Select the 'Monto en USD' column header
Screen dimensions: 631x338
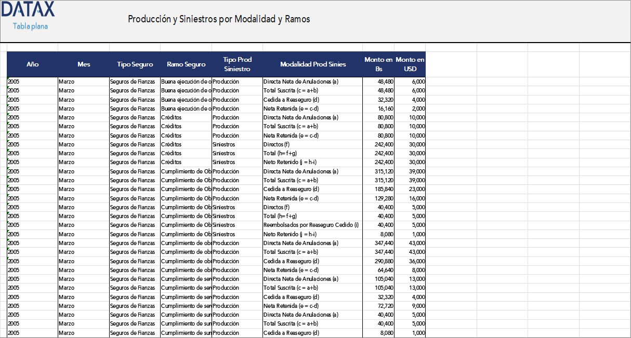pyautogui.click(x=410, y=63)
